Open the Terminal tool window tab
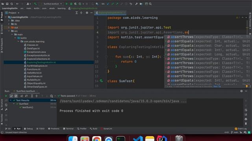Image resolution: width=252 pixels, height=141 pixels. (68, 129)
